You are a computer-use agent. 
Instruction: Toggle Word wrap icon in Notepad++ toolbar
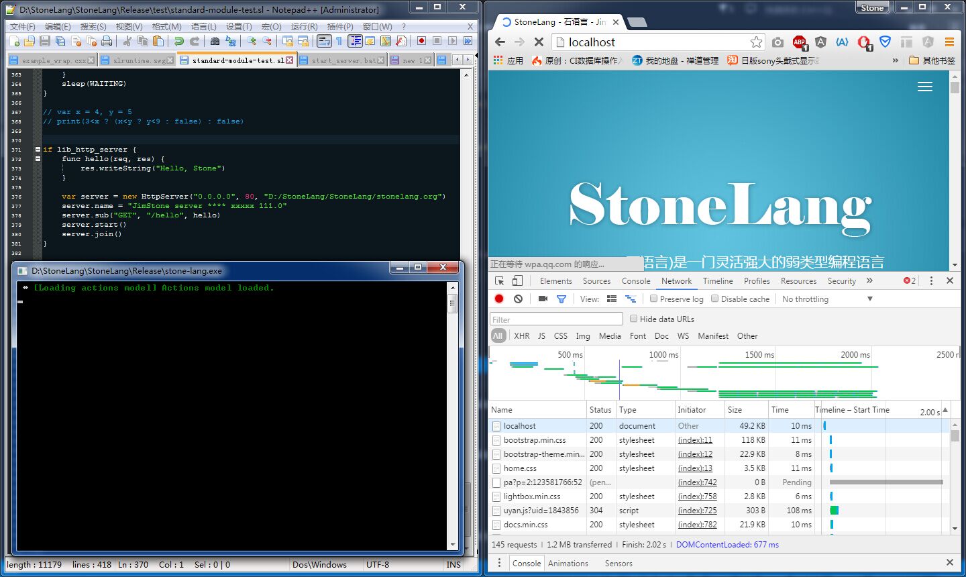point(324,41)
